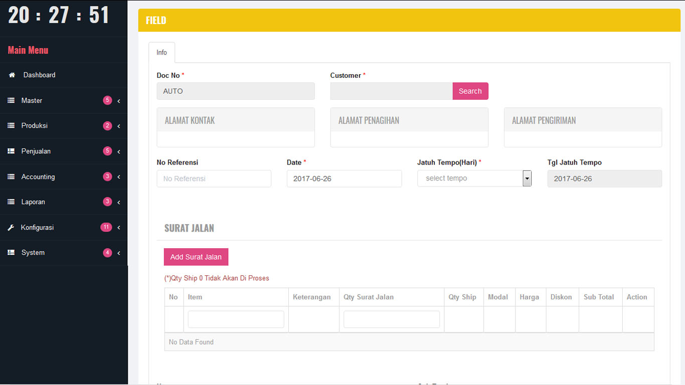Focus the No Referensi input field
685x385 pixels.
tap(214, 178)
